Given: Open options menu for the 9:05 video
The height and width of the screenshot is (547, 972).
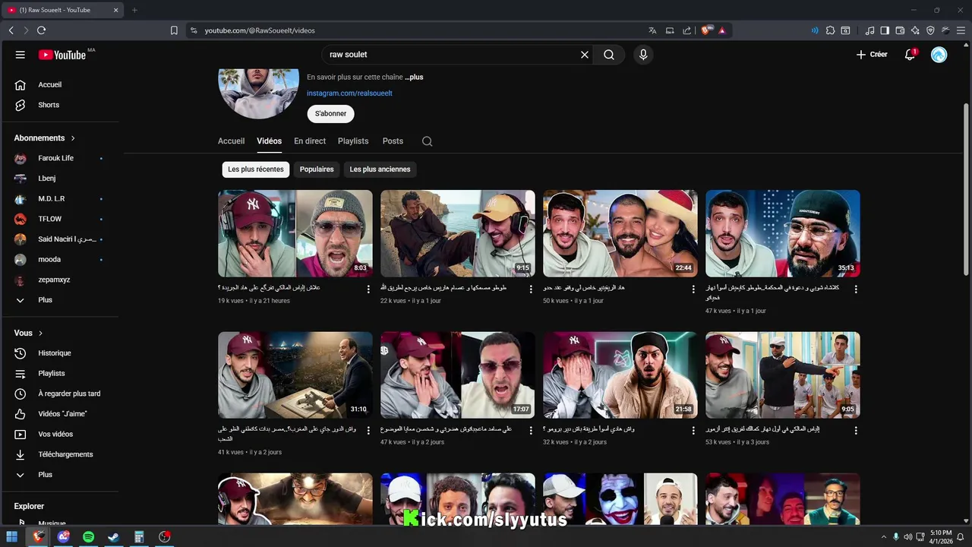Looking at the screenshot, I should click(856, 431).
